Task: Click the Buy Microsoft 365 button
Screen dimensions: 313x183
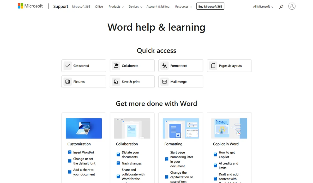Action: coord(210,6)
